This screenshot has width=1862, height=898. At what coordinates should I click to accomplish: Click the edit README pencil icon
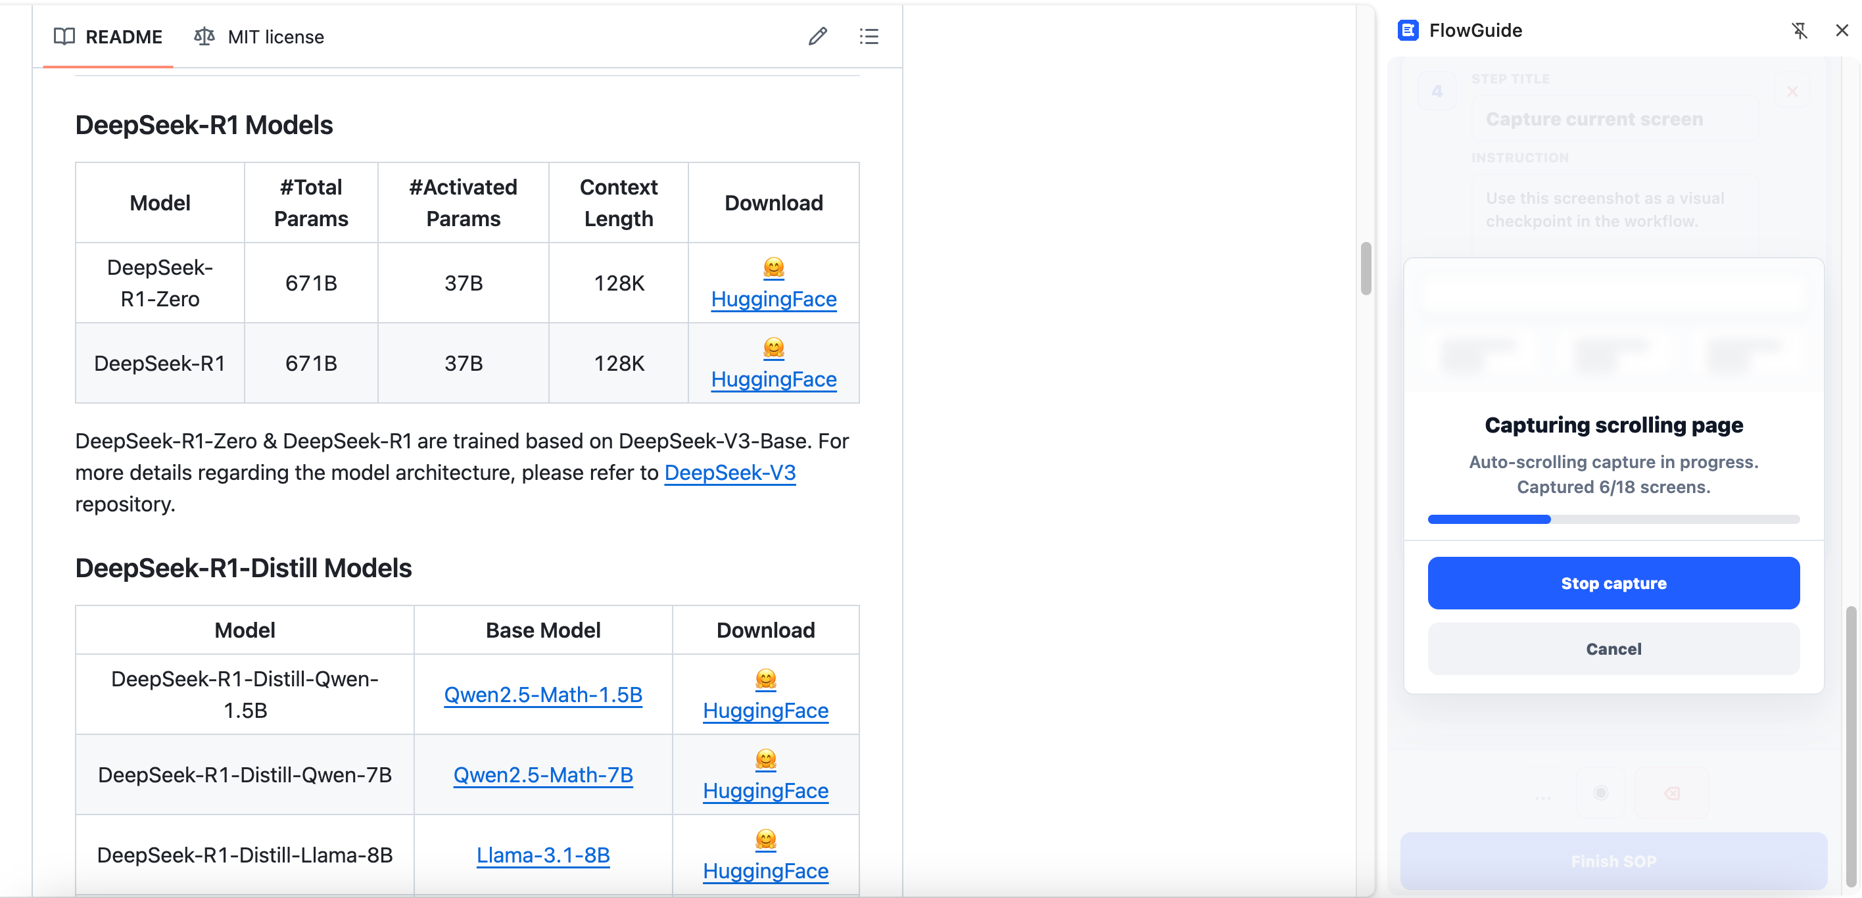pyautogui.click(x=817, y=36)
